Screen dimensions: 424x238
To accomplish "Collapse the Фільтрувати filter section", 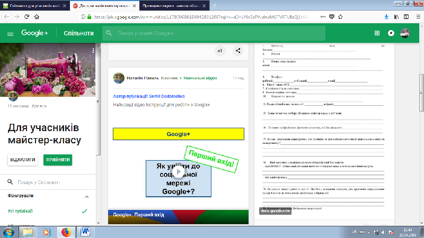I will click(x=86, y=196).
